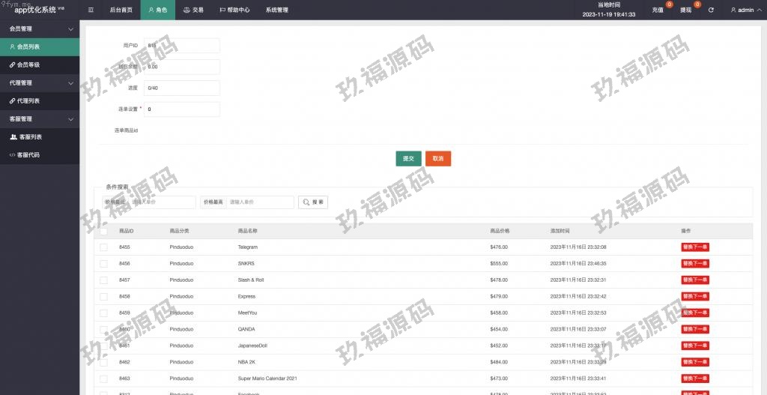Viewport: 767px width, 395px height.
Task: Open 会员等级 in sidebar
Action: pos(28,64)
